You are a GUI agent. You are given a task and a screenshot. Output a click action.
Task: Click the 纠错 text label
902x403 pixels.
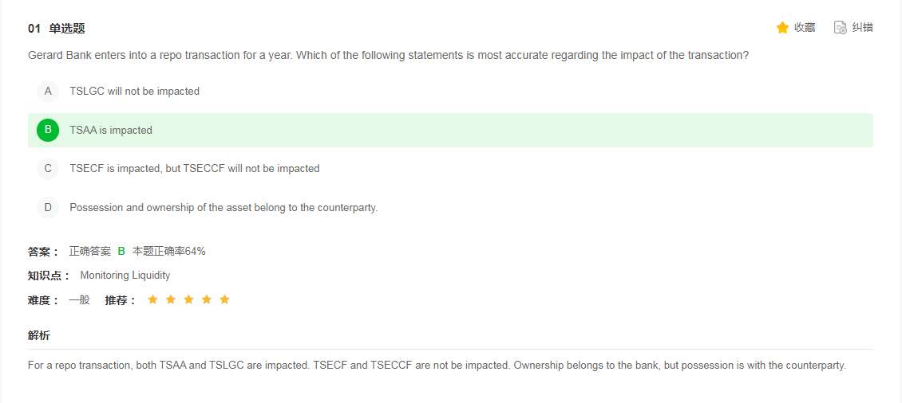862,28
